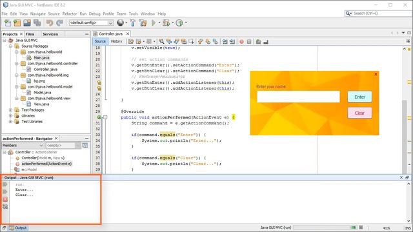Click the New Project toolbar icon
413x232 pixels.
coord(17,23)
